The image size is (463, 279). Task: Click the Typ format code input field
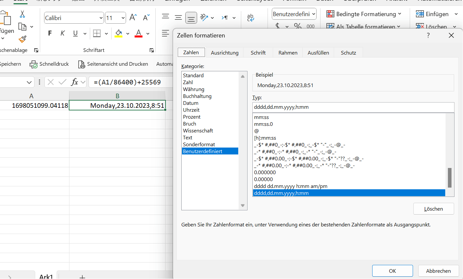353,107
